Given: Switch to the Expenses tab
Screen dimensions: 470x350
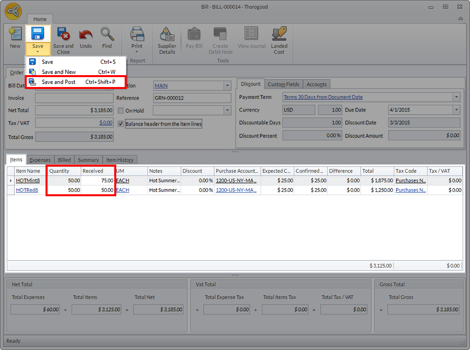Looking at the screenshot, I should (40, 160).
